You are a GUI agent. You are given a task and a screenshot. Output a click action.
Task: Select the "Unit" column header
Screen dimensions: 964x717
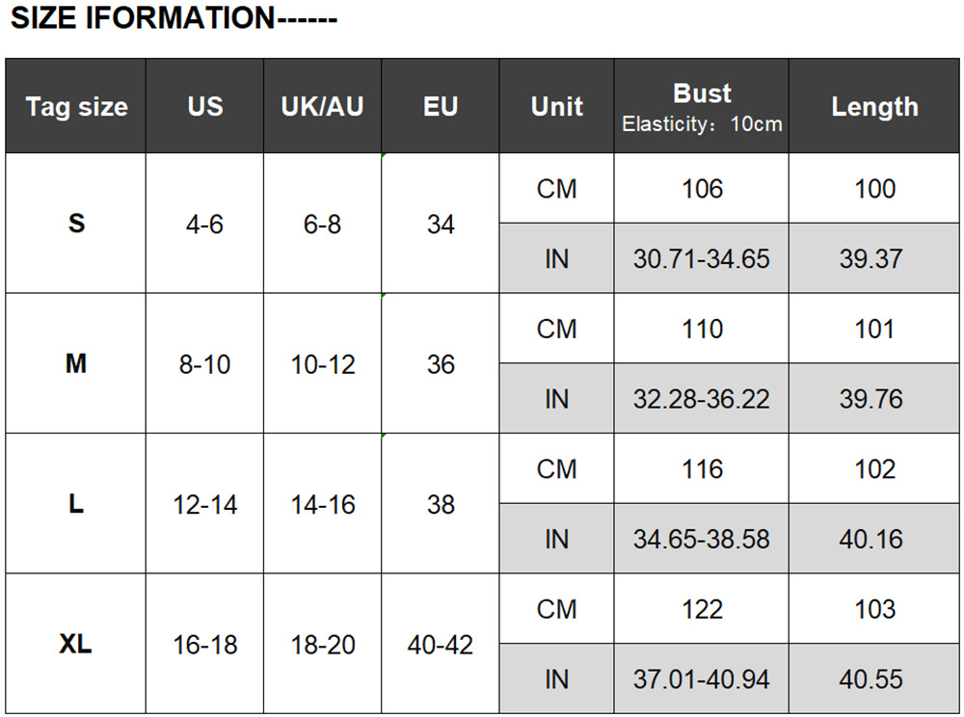pyautogui.click(x=557, y=107)
